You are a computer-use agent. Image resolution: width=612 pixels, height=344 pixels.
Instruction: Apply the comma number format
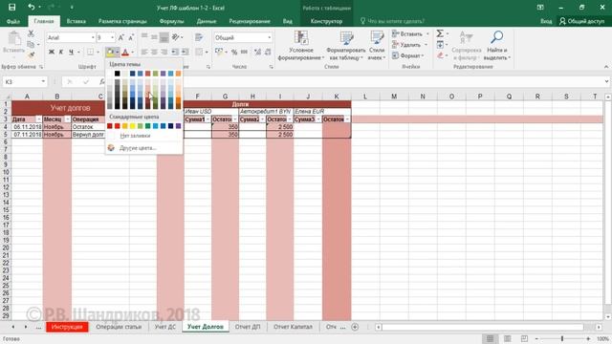click(x=244, y=52)
